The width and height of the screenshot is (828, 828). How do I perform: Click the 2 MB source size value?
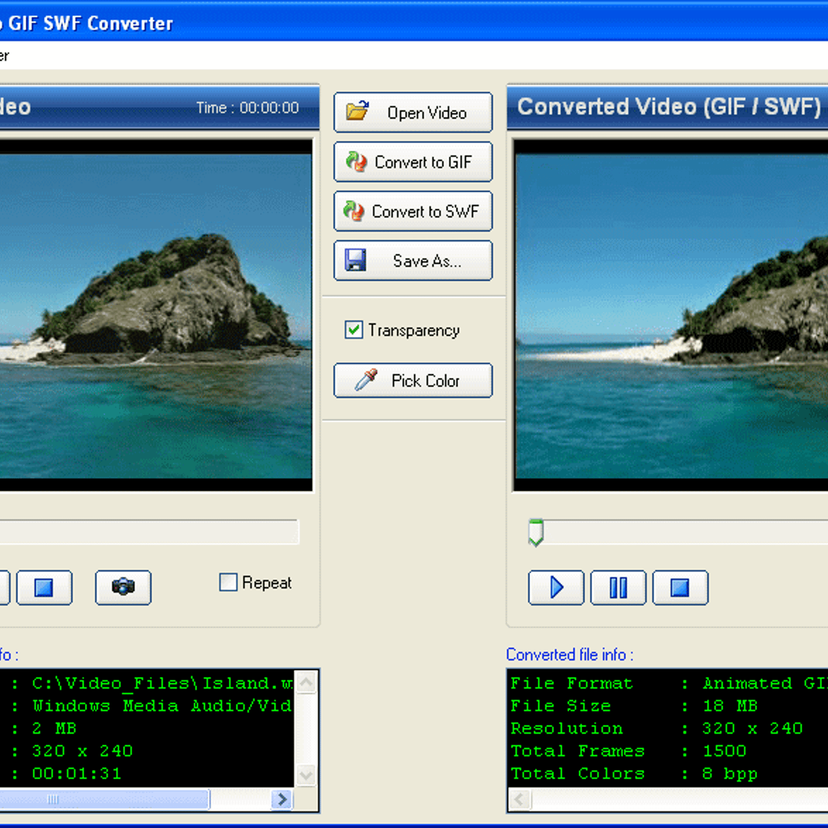coord(54,729)
